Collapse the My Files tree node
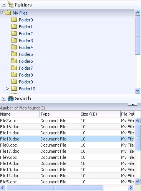This screenshot has height=191, width=141. point(2,13)
